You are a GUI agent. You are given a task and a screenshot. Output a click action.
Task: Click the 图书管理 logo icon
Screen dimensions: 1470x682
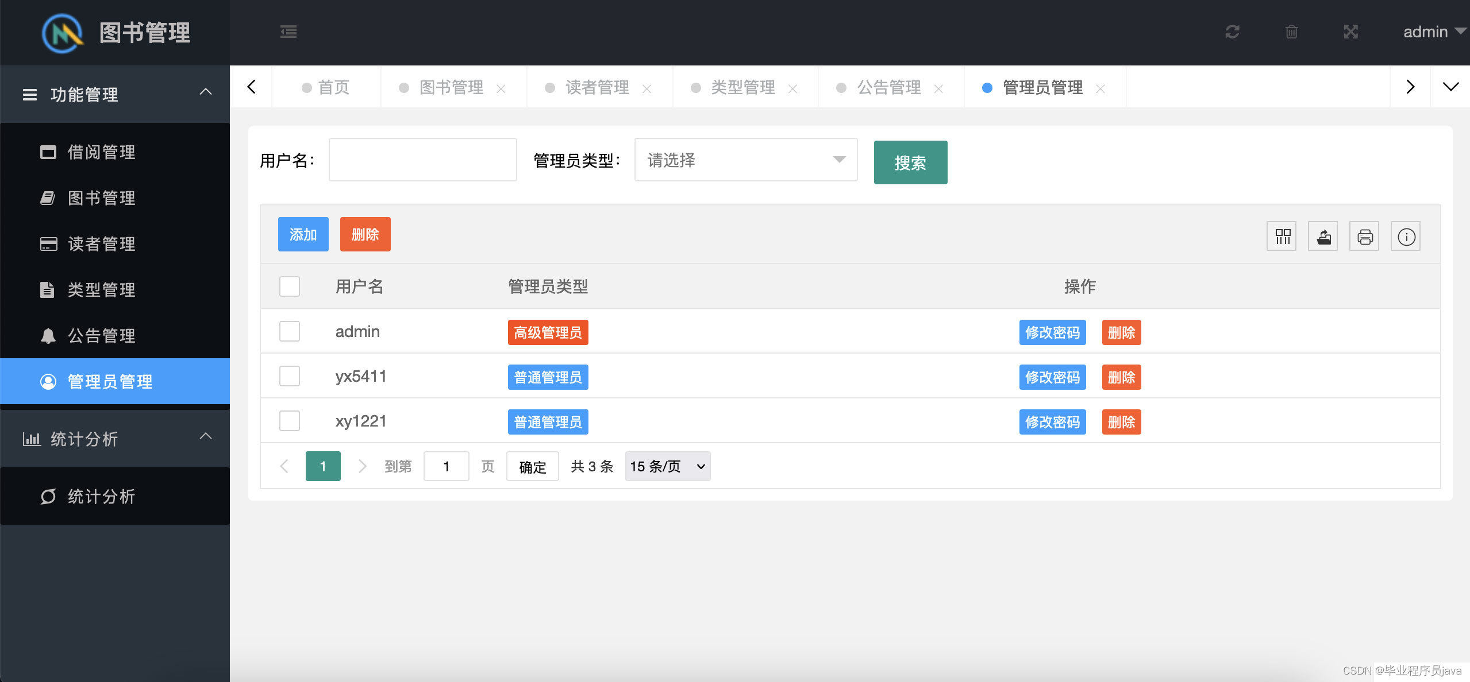pyautogui.click(x=63, y=33)
